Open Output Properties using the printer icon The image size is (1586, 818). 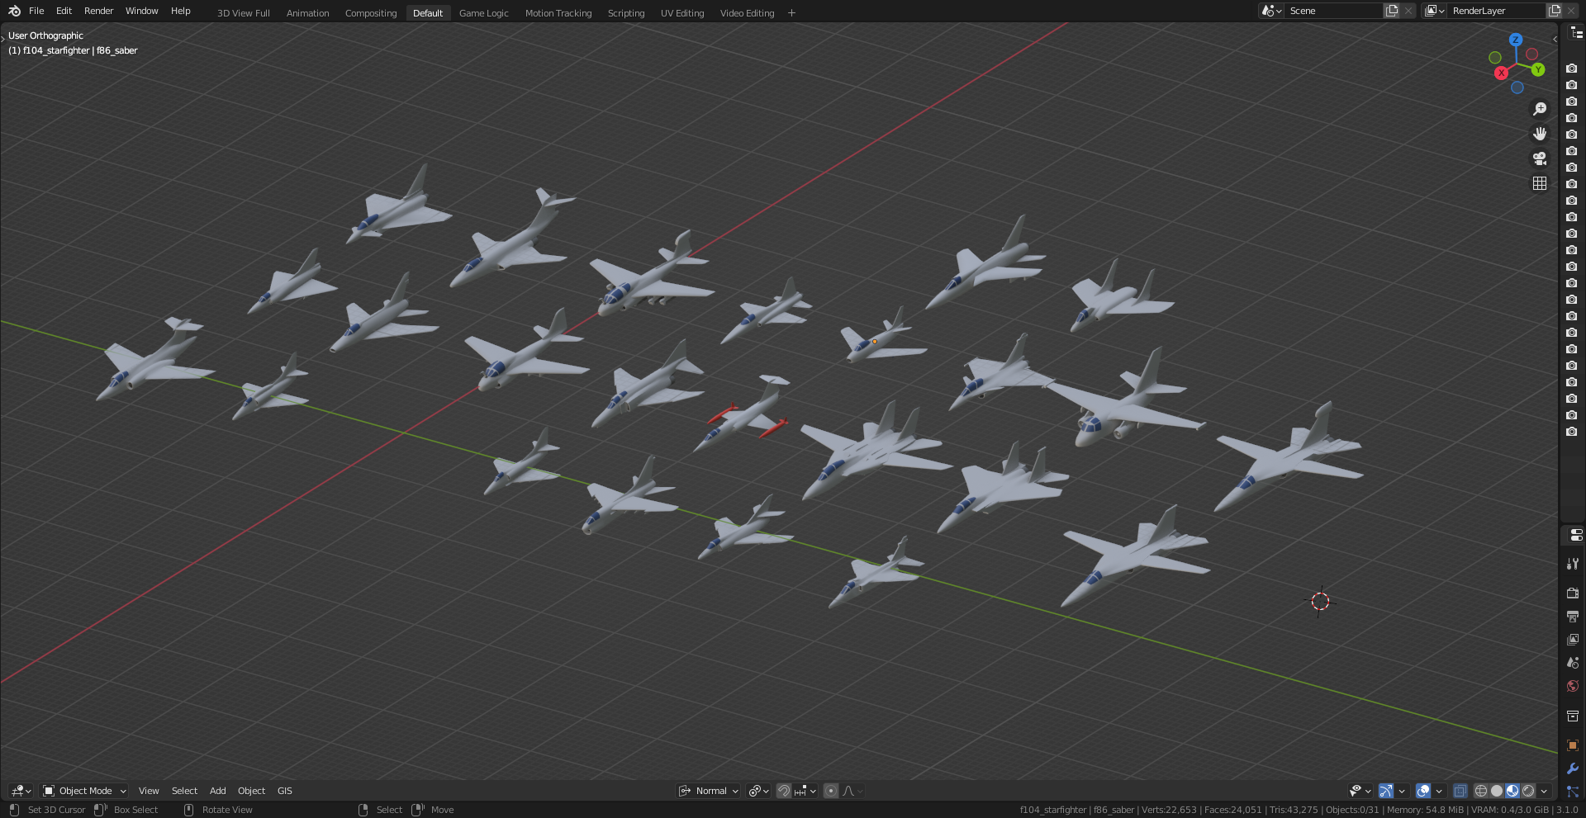(1572, 617)
